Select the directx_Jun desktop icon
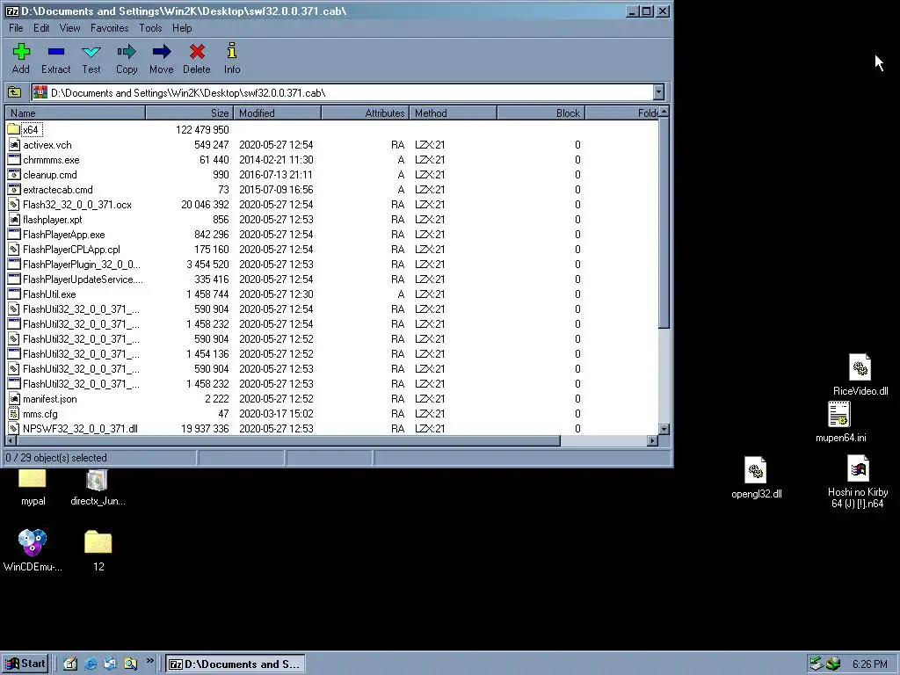 97,480
